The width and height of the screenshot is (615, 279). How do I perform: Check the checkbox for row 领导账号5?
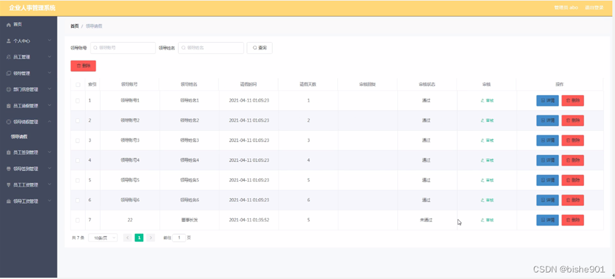[78, 180]
